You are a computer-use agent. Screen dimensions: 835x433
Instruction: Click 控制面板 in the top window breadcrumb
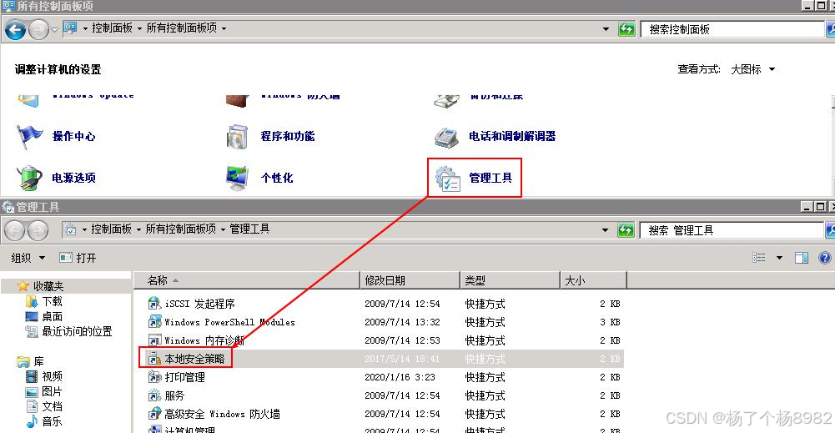tap(112, 28)
